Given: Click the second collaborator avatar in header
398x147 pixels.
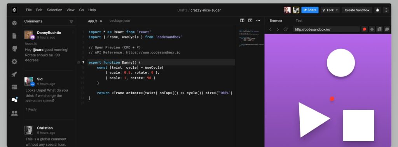Looking at the screenshot, I should pyautogui.click(x=296, y=10).
